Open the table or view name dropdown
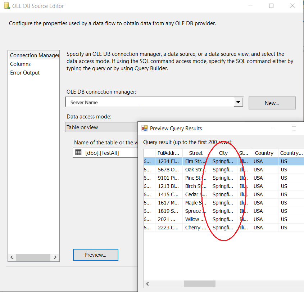 click(105, 153)
